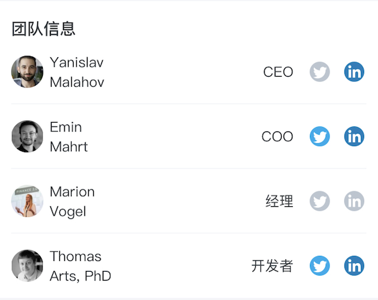This screenshot has width=378, height=300.
Task: Open Yanislav Malahov's Twitter icon
Action: [x=319, y=72]
